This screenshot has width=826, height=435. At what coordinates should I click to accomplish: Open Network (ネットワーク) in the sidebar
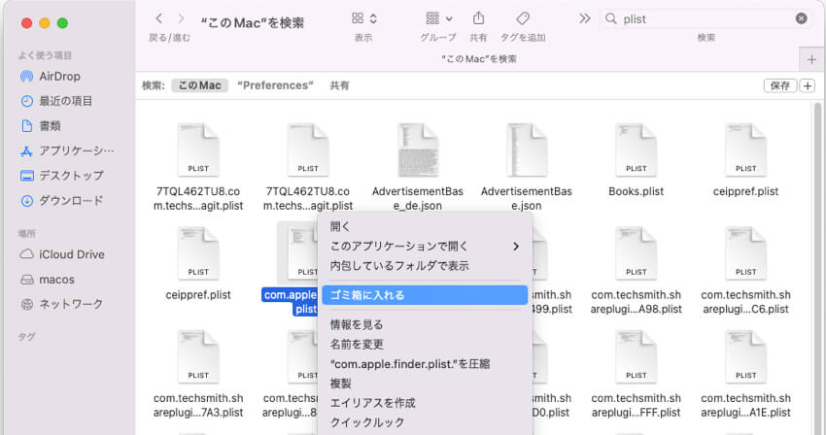61,304
